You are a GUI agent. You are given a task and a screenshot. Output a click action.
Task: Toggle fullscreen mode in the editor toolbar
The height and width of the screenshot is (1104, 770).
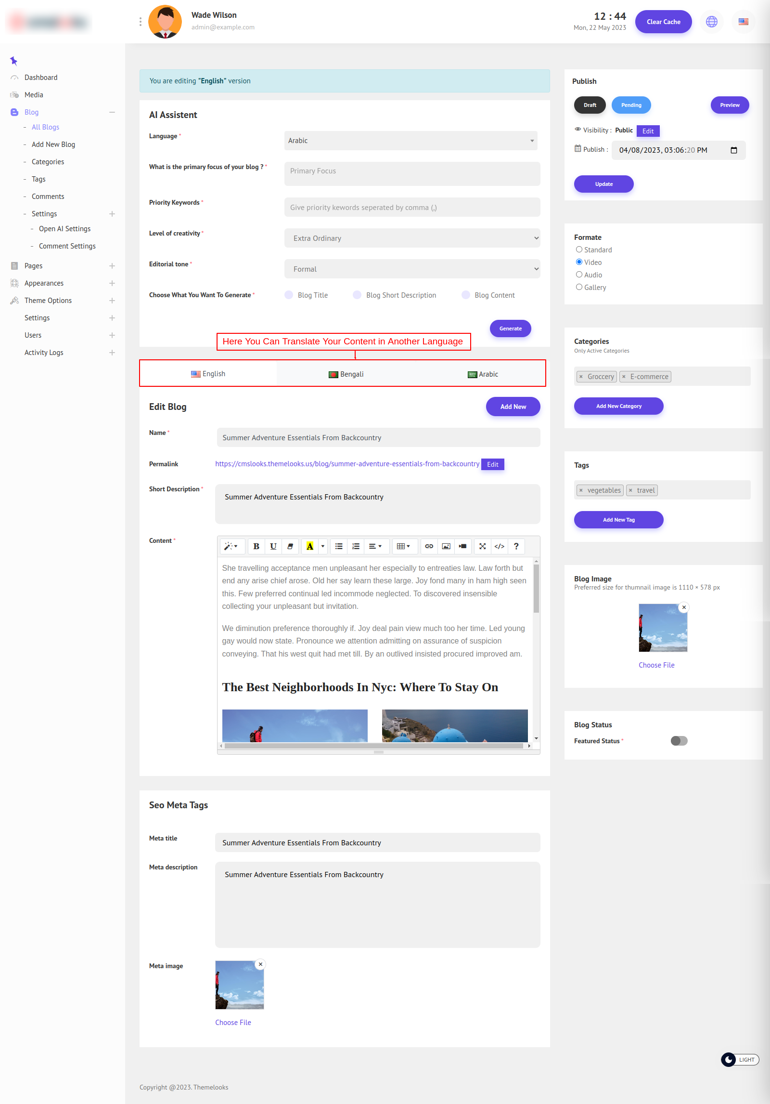[482, 546]
